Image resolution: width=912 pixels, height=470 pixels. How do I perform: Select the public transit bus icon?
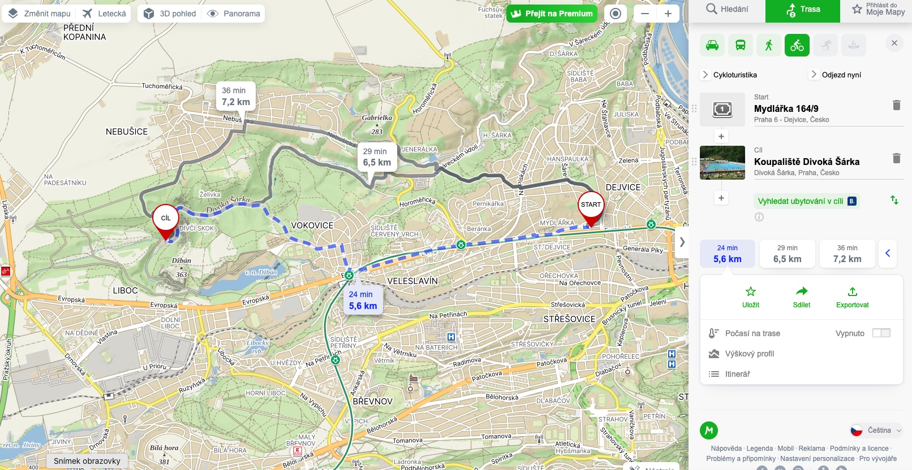(x=741, y=45)
